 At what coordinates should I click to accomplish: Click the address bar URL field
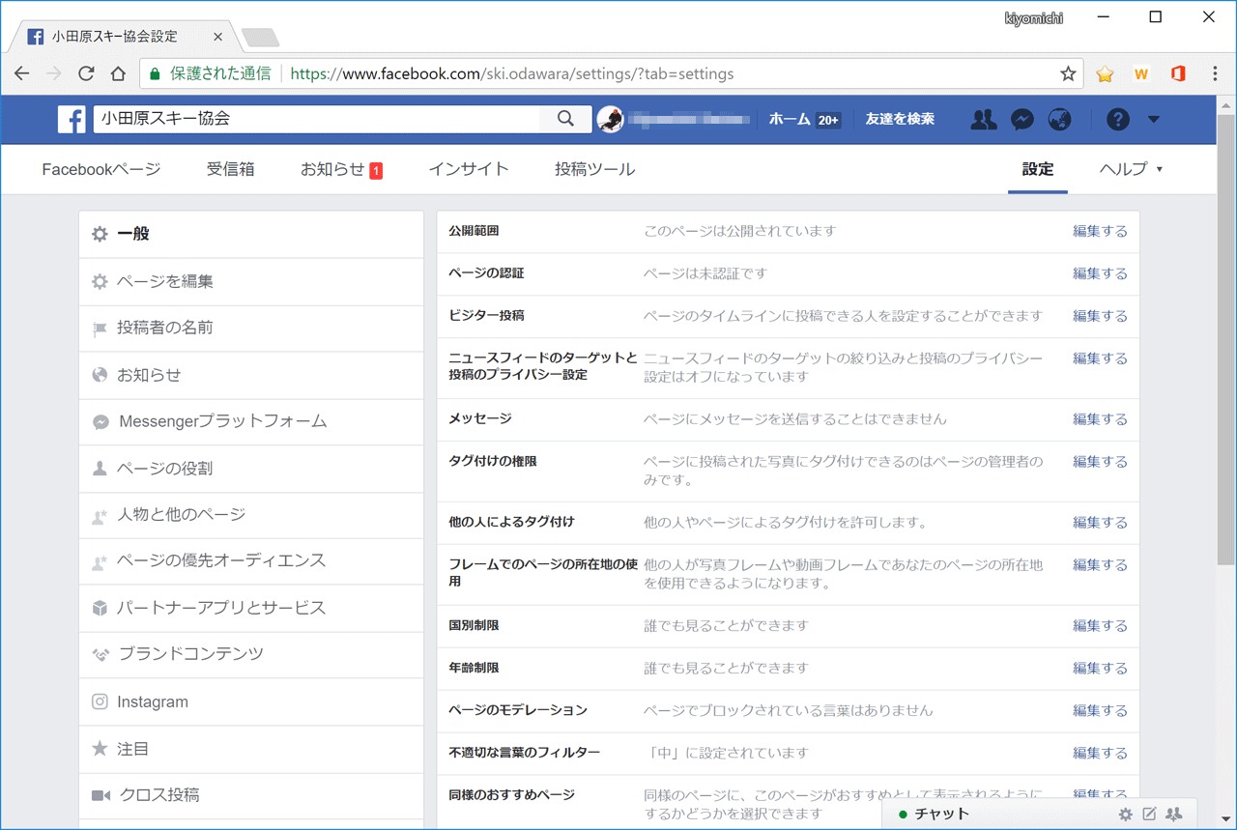pyautogui.click(x=611, y=73)
